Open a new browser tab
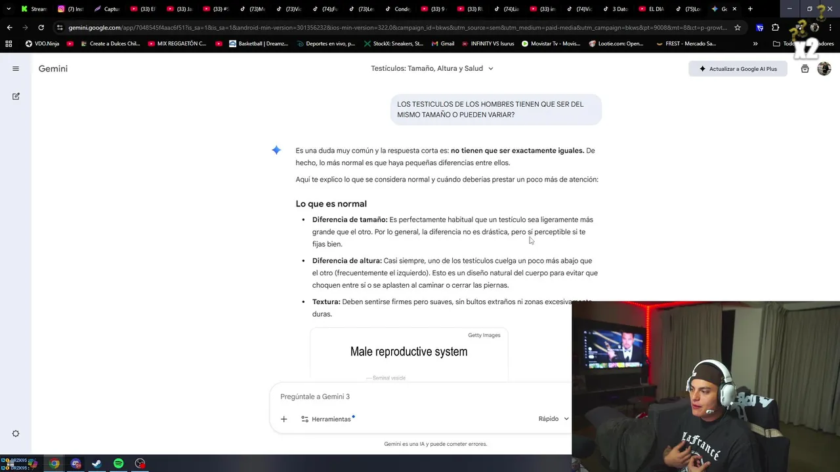840x472 pixels. 750,9
